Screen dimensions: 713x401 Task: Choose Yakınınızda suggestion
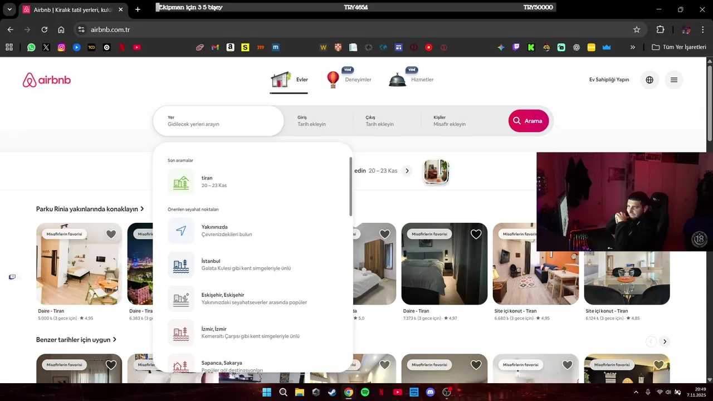pos(253,231)
